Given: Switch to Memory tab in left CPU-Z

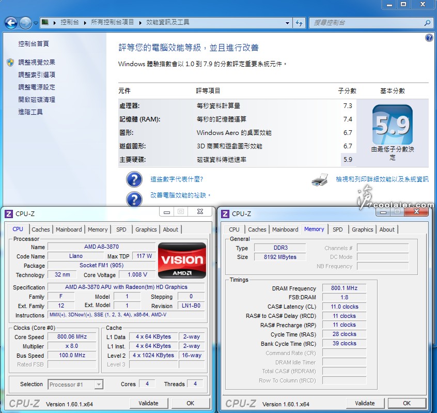Looking at the screenshot, I should (x=98, y=230).
